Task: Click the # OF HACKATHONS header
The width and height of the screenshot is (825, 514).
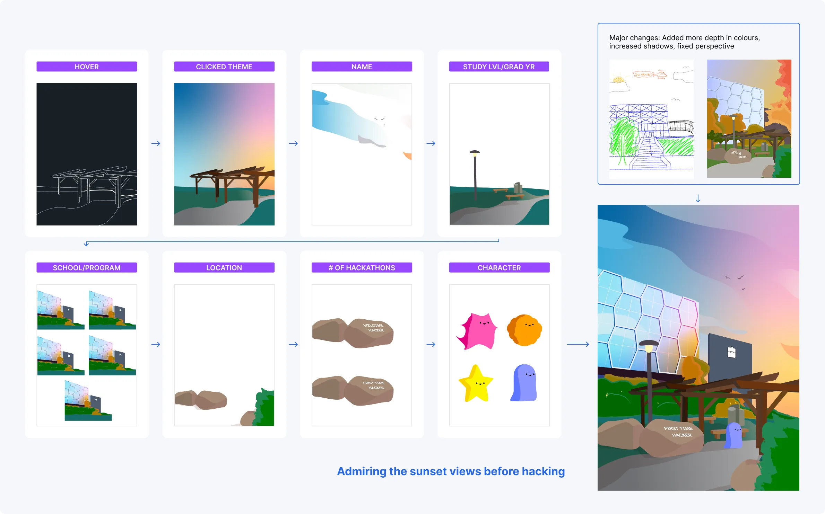Action: pos(362,267)
